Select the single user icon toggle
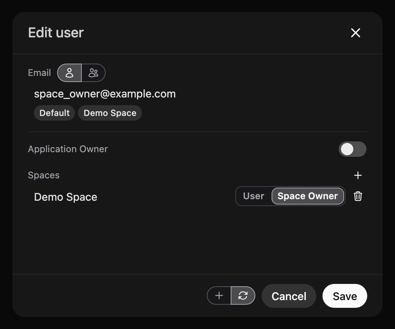 coord(69,73)
